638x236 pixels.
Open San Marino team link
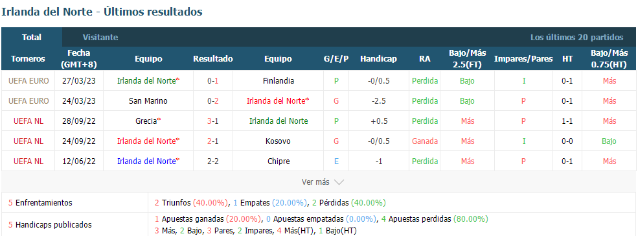point(148,100)
